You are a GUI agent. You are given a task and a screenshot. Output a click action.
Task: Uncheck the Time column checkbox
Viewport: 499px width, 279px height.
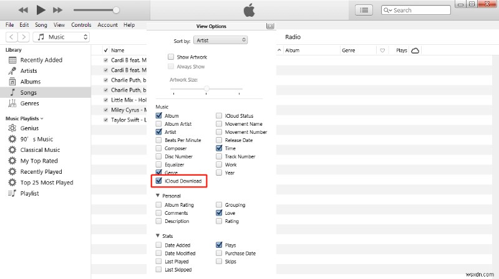pyautogui.click(x=219, y=148)
